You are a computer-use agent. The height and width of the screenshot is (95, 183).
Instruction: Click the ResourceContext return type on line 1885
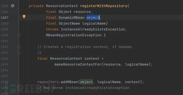[x=62, y=6]
